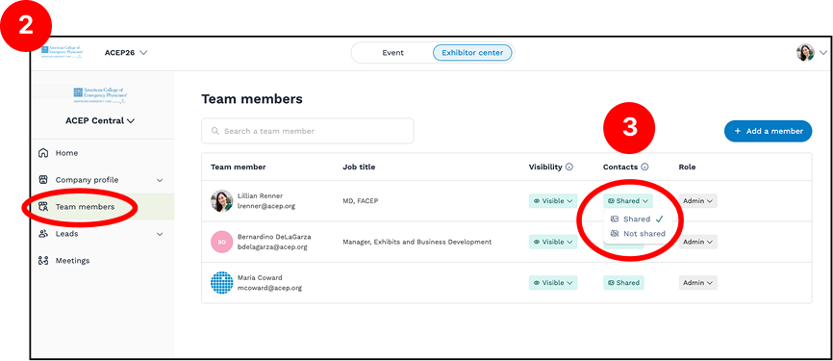The width and height of the screenshot is (833, 361).
Task: Click the email lrenner@acep.org
Action: click(266, 206)
